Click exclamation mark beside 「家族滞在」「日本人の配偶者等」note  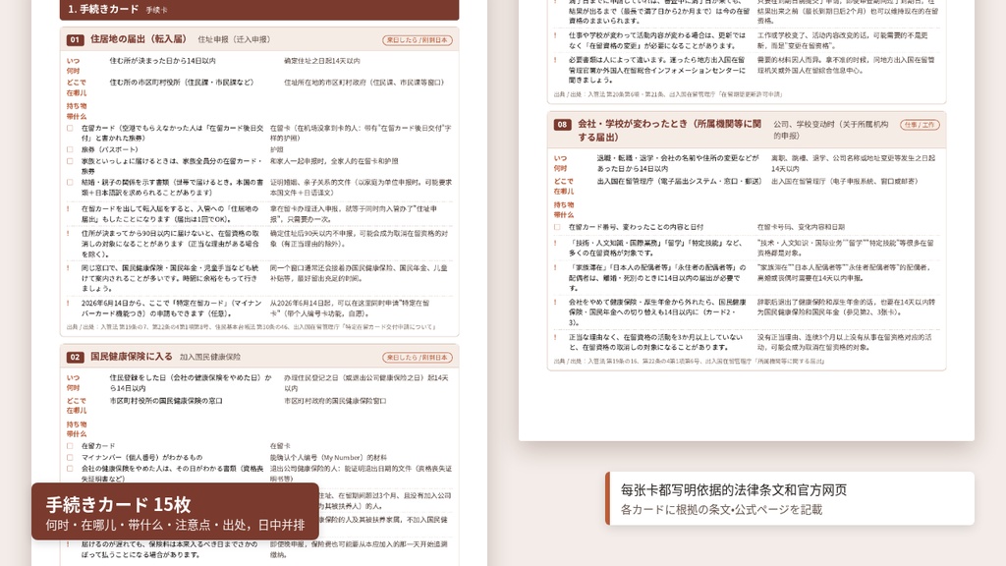coord(556,267)
